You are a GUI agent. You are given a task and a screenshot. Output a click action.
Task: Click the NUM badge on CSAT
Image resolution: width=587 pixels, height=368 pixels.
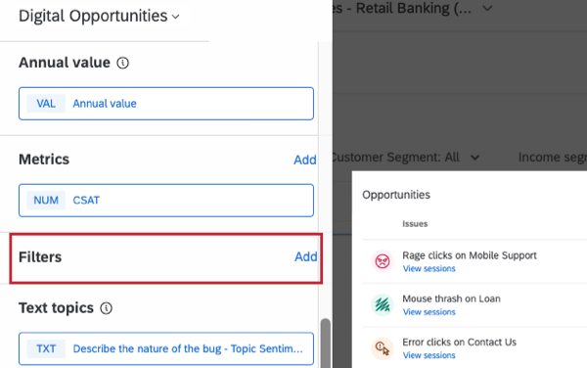46,201
